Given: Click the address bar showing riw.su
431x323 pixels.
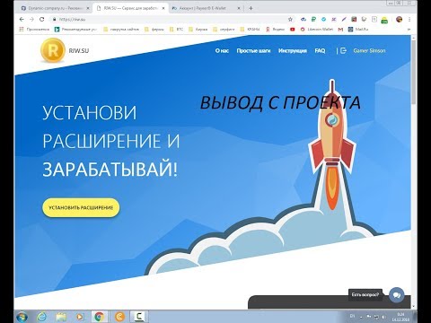Looking at the screenshot, I should tap(171, 19).
